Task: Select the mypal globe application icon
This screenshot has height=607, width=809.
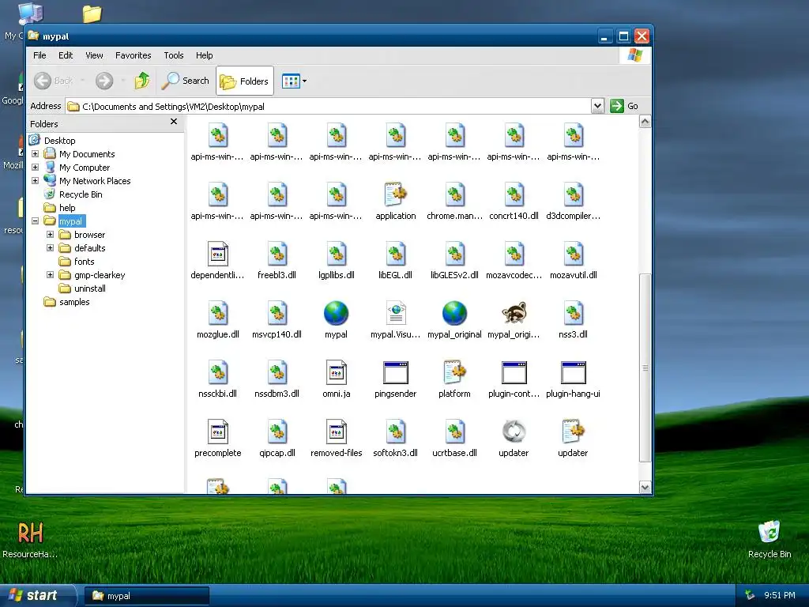Action: coord(336,313)
